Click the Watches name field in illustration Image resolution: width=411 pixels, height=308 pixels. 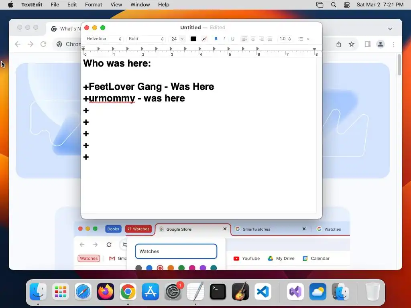click(176, 251)
